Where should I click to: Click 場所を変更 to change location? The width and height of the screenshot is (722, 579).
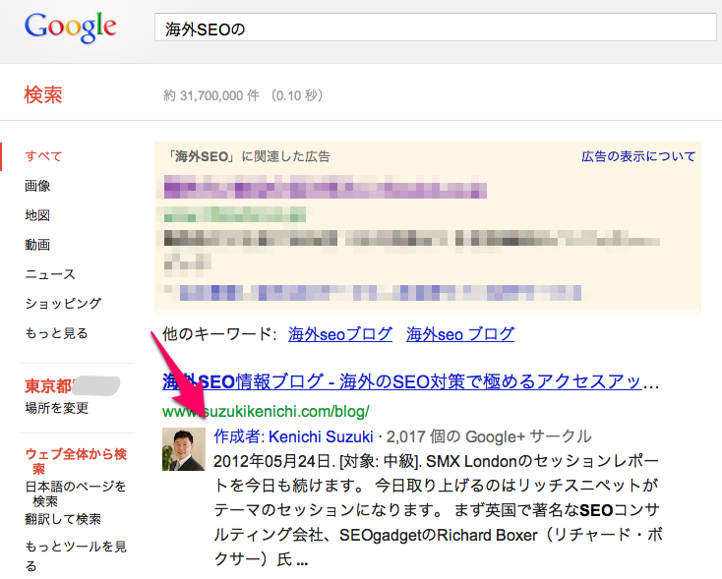tap(57, 408)
